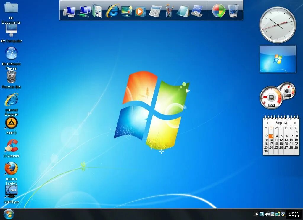The height and width of the screenshot is (220, 303).
Task: Click the slideshow picture gadget thumbnail
Action: [x=278, y=59]
